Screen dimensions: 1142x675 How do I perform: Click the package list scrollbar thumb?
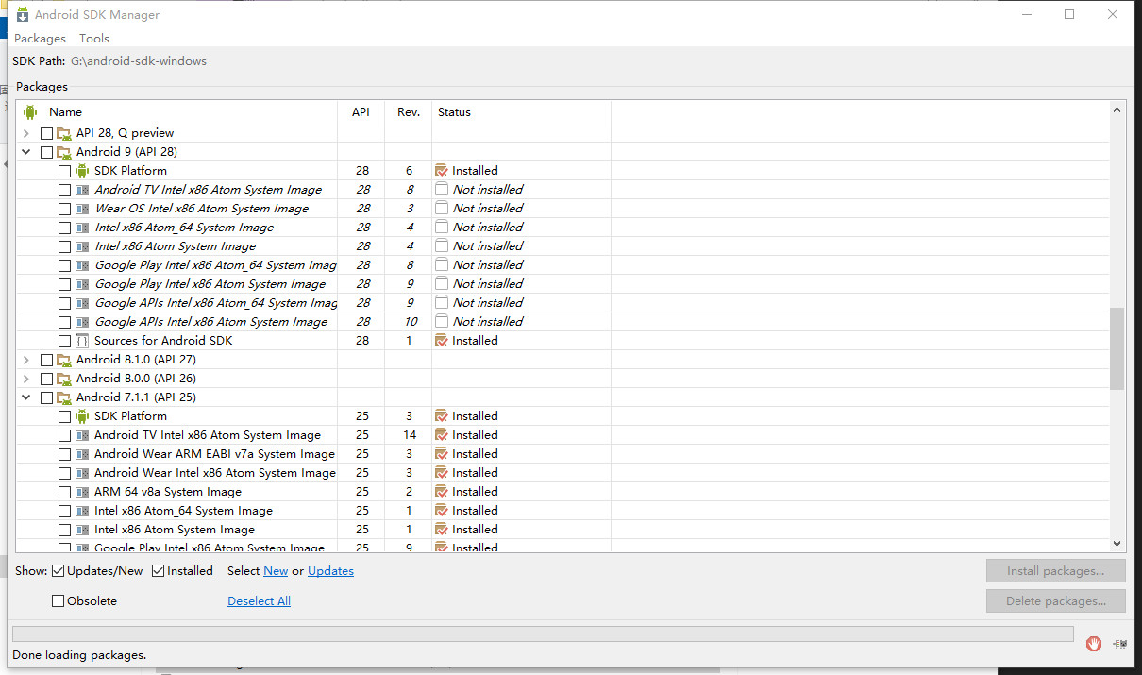pyautogui.click(x=1117, y=348)
